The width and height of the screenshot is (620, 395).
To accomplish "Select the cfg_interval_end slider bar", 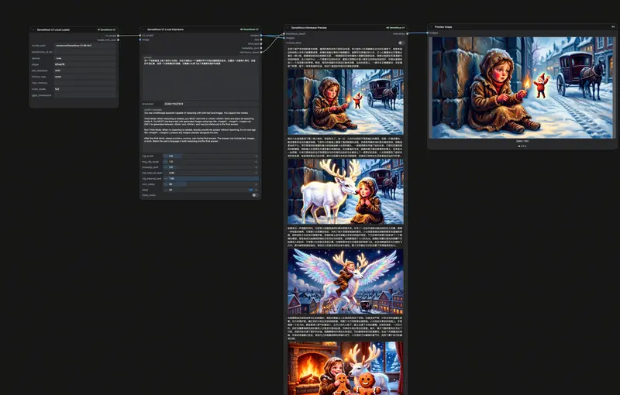I will click(x=211, y=179).
